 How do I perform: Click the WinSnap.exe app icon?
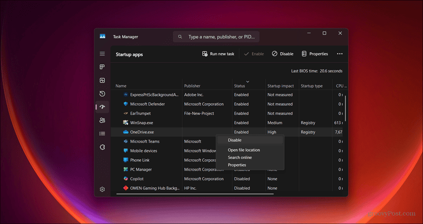click(125, 123)
